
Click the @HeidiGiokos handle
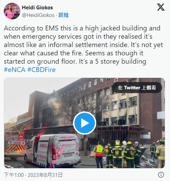click(x=38, y=15)
